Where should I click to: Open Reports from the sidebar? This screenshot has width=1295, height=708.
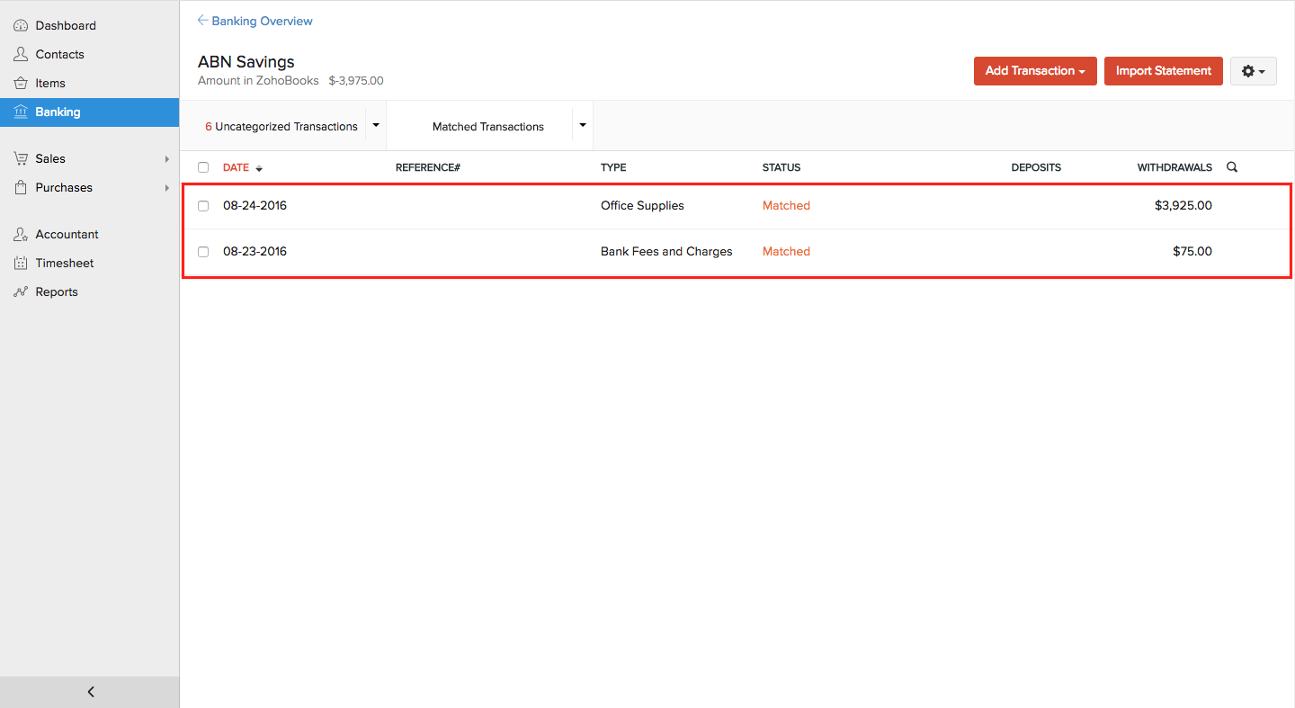[x=20, y=291]
